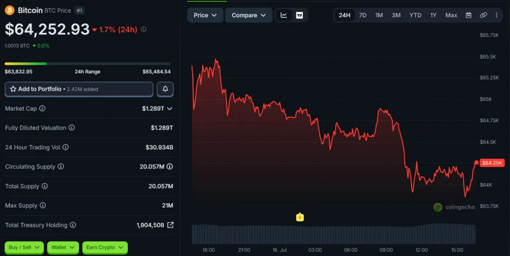Select the 7D time range tab

[363, 15]
